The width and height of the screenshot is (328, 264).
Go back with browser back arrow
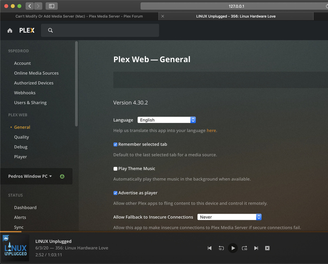click(30, 6)
